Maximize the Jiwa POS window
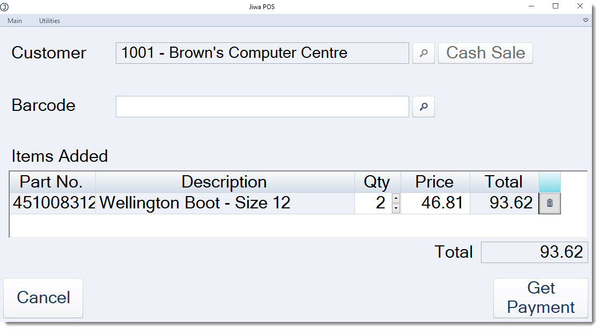The image size is (600, 330). point(555,6)
